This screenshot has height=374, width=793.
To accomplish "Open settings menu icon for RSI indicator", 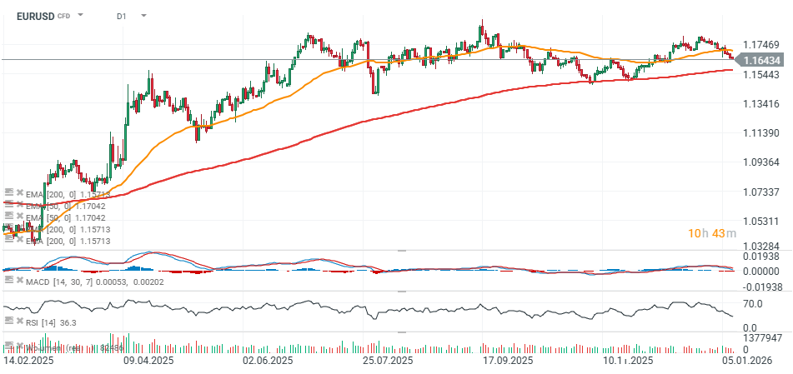I will click(9, 321).
